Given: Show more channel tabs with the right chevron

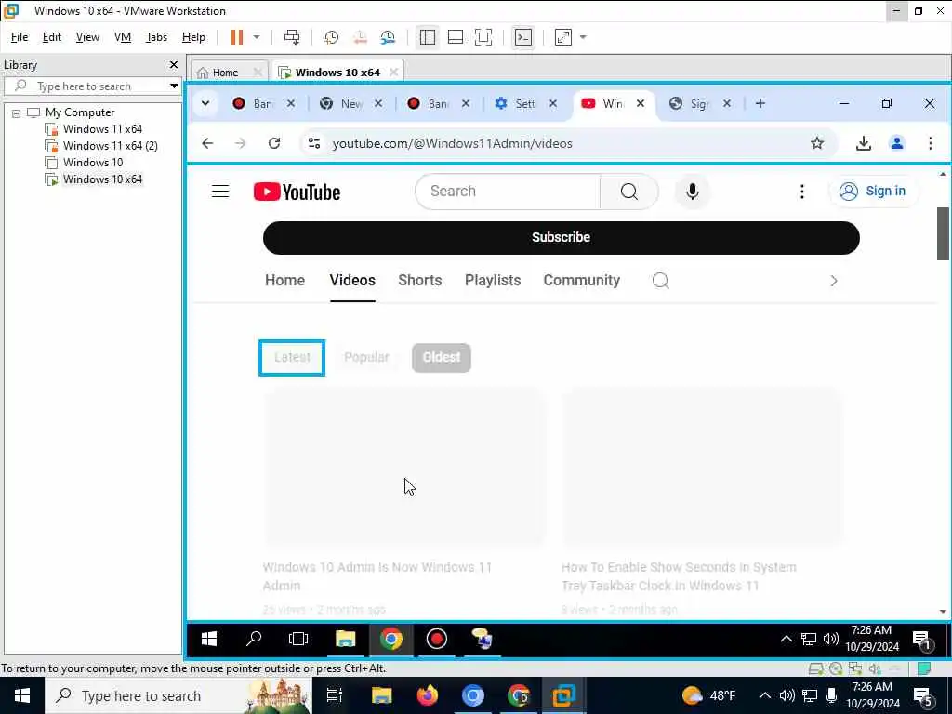Looking at the screenshot, I should coord(834,281).
